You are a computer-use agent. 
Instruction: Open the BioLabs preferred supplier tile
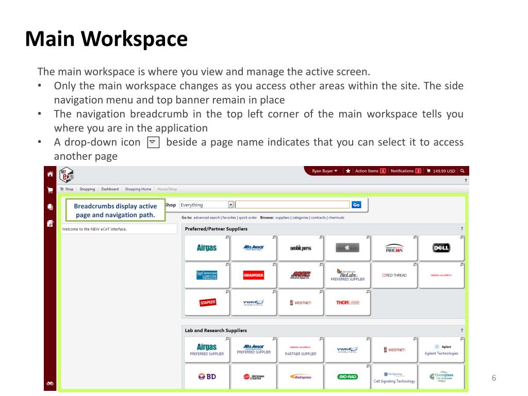click(x=348, y=275)
